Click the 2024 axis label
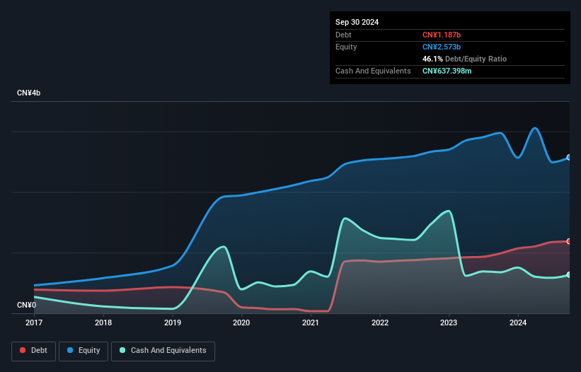The height and width of the screenshot is (372, 581). coord(518,322)
